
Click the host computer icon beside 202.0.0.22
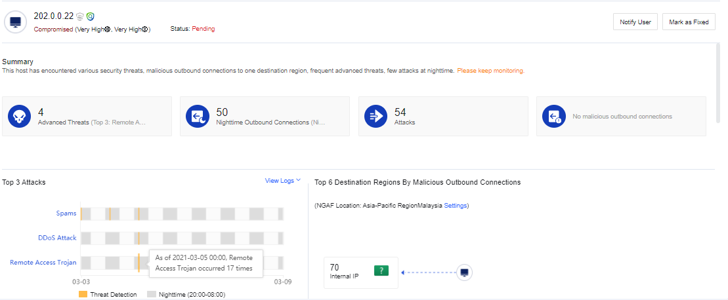click(x=15, y=22)
